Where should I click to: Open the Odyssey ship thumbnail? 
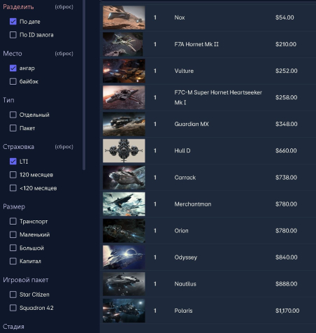click(124, 257)
